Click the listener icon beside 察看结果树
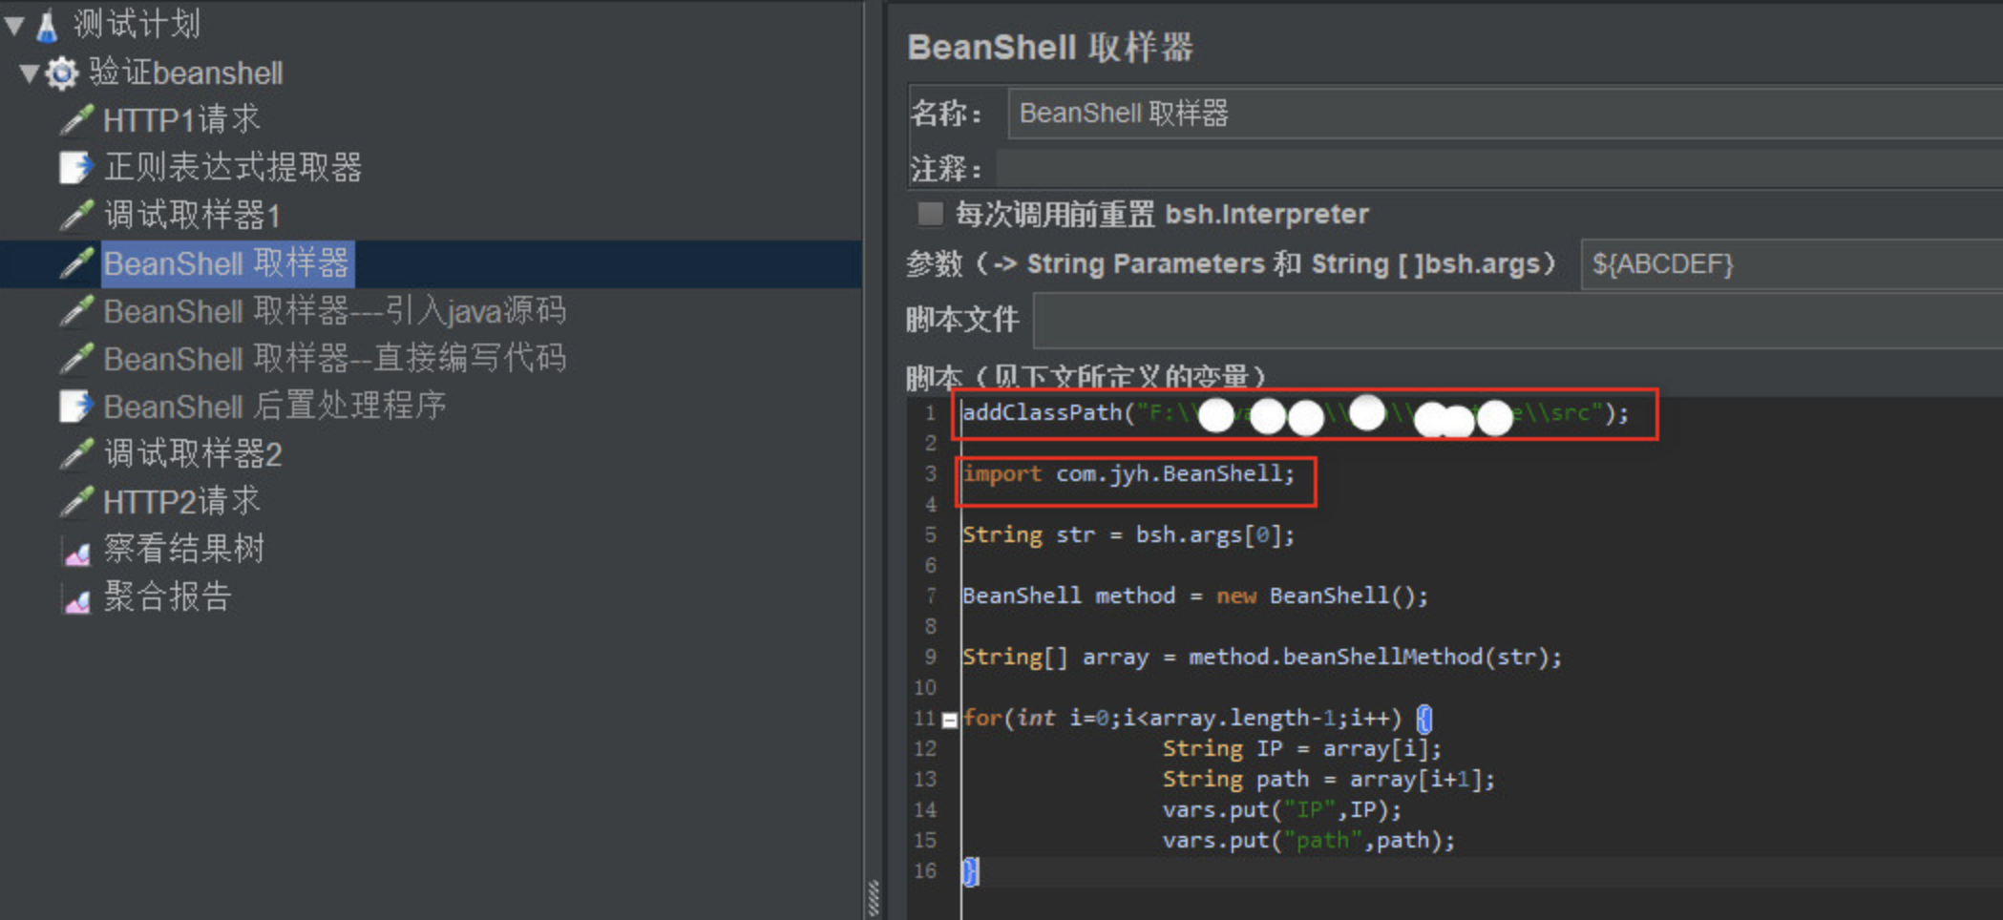Viewport: 2003px width, 920px height. coord(76,551)
